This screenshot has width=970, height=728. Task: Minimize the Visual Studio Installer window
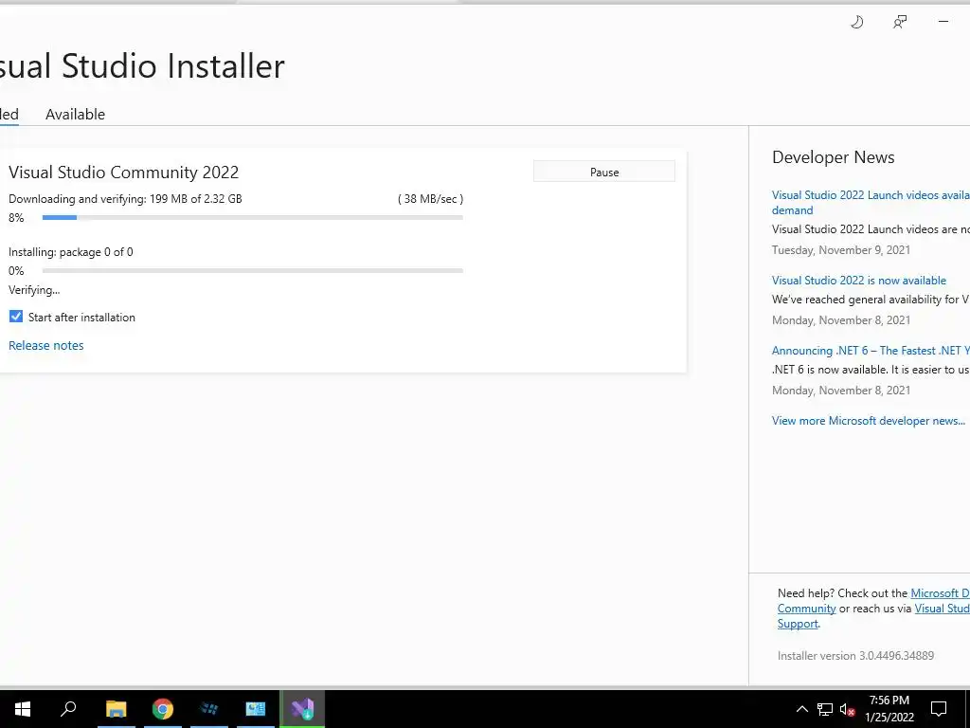click(x=943, y=22)
